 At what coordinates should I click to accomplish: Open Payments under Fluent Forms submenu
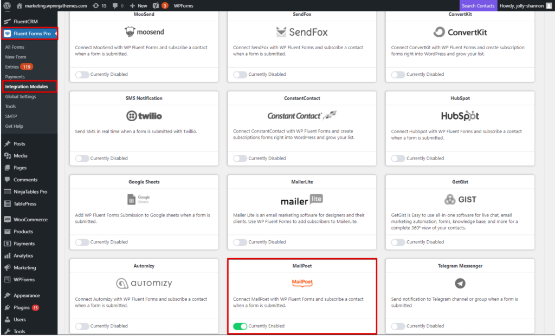coord(15,77)
